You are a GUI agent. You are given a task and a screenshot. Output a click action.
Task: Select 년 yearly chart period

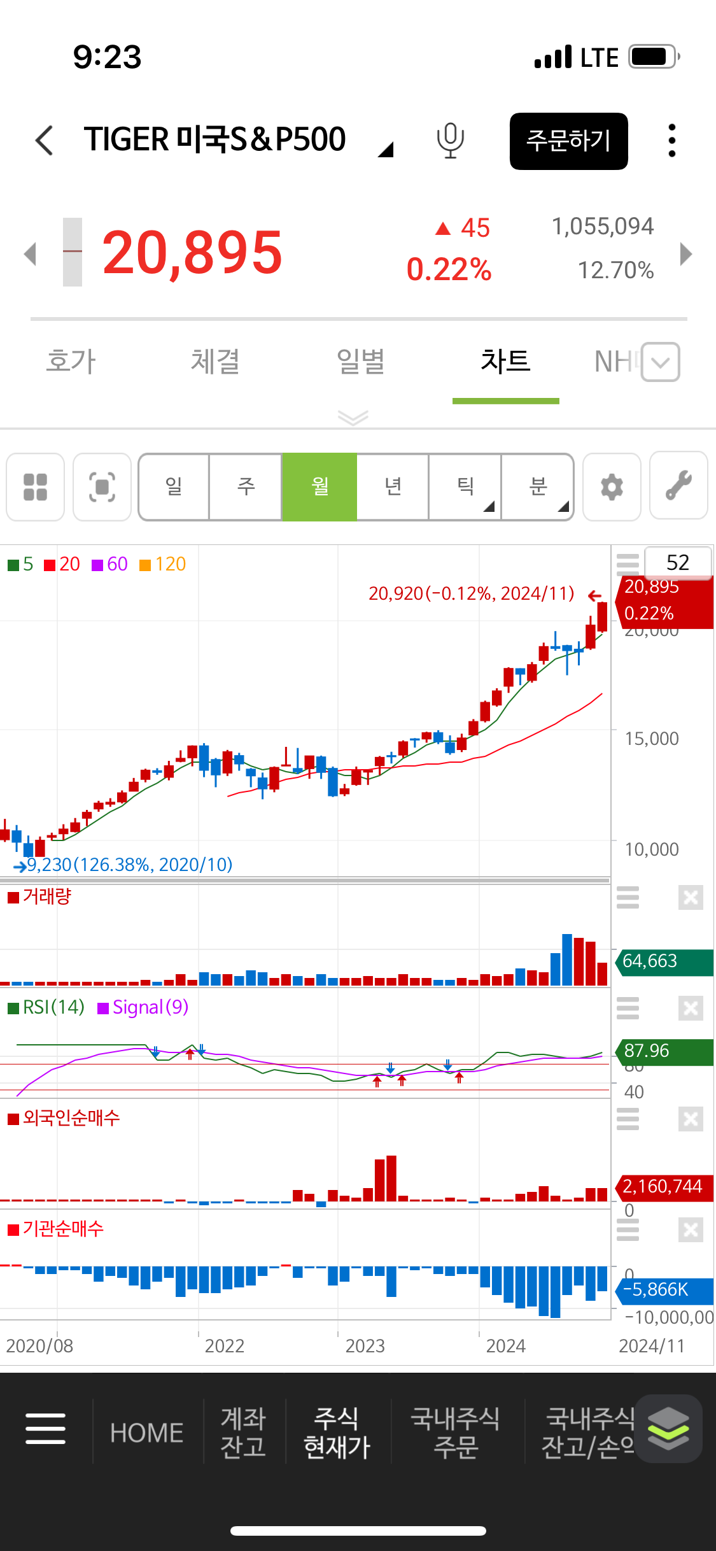coord(393,487)
